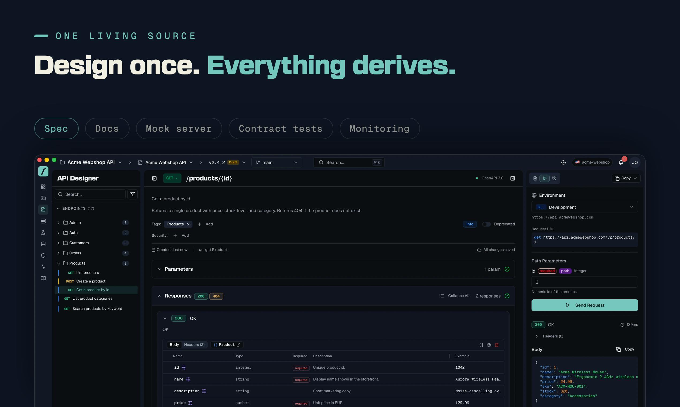Click the Send Request button
680x407 pixels.
tap(585, 305)
